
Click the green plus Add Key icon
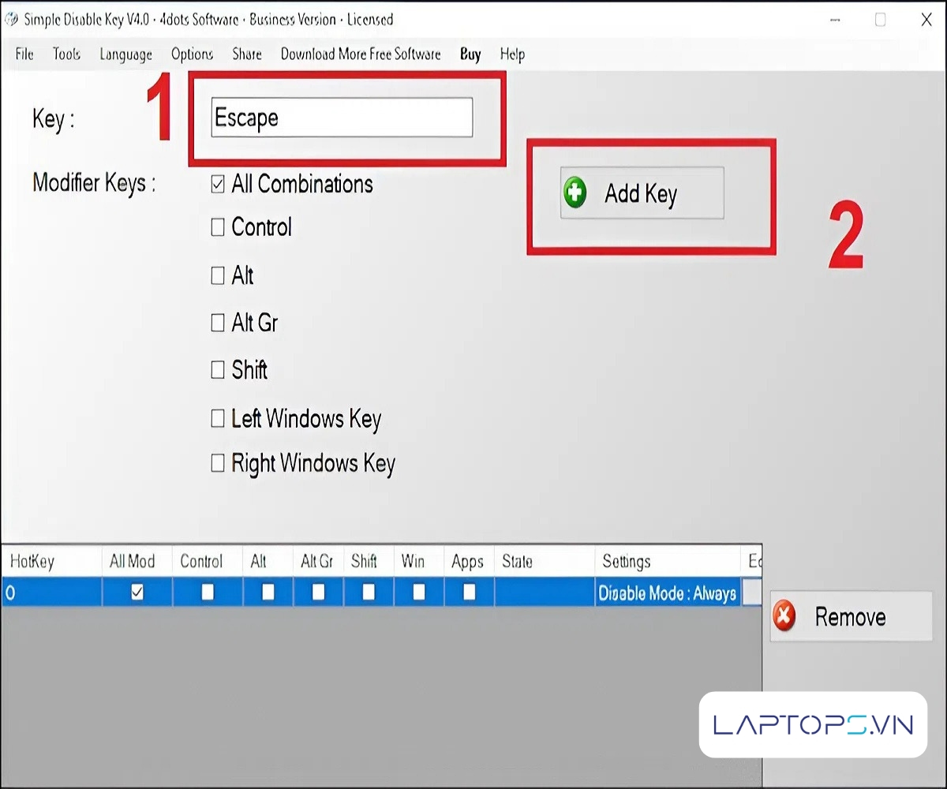point(575,193)
